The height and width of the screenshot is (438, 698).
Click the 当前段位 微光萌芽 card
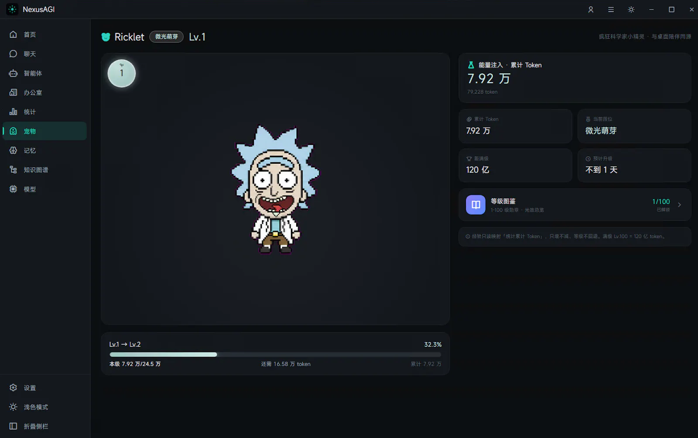point(634,126)
